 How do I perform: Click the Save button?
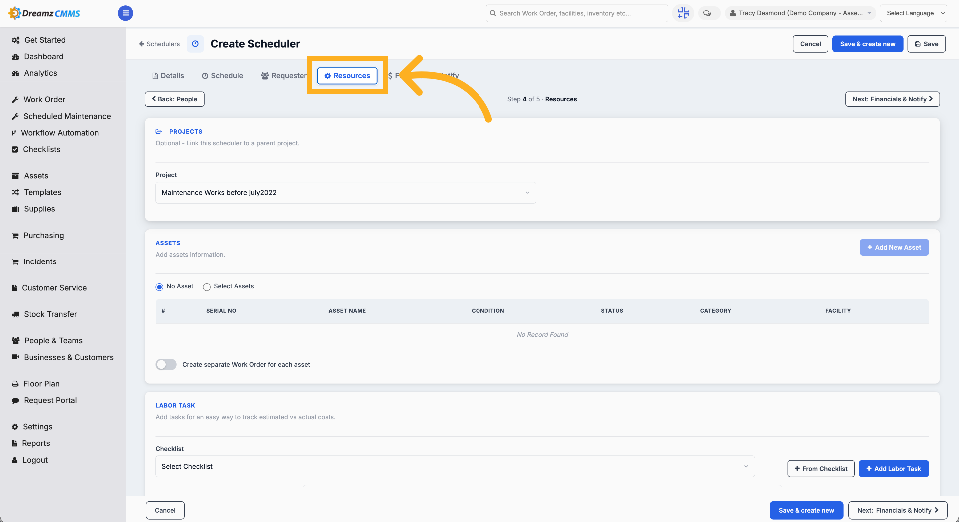click(x=926, y=44)
